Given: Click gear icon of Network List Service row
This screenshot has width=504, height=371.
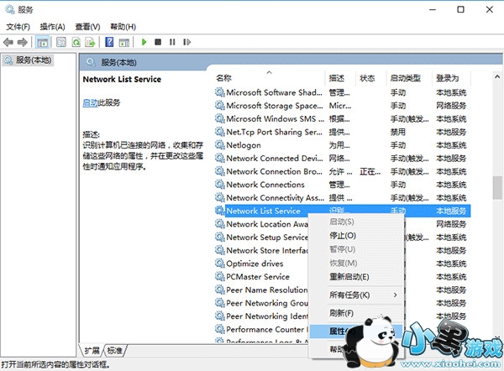Looking at the screenshot, I should pyautogui.click(x=220, y=211).
